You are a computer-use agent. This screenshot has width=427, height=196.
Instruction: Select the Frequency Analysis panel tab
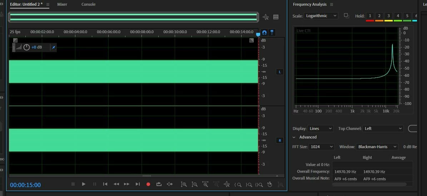pyautogui.click(x=310, y=4)
